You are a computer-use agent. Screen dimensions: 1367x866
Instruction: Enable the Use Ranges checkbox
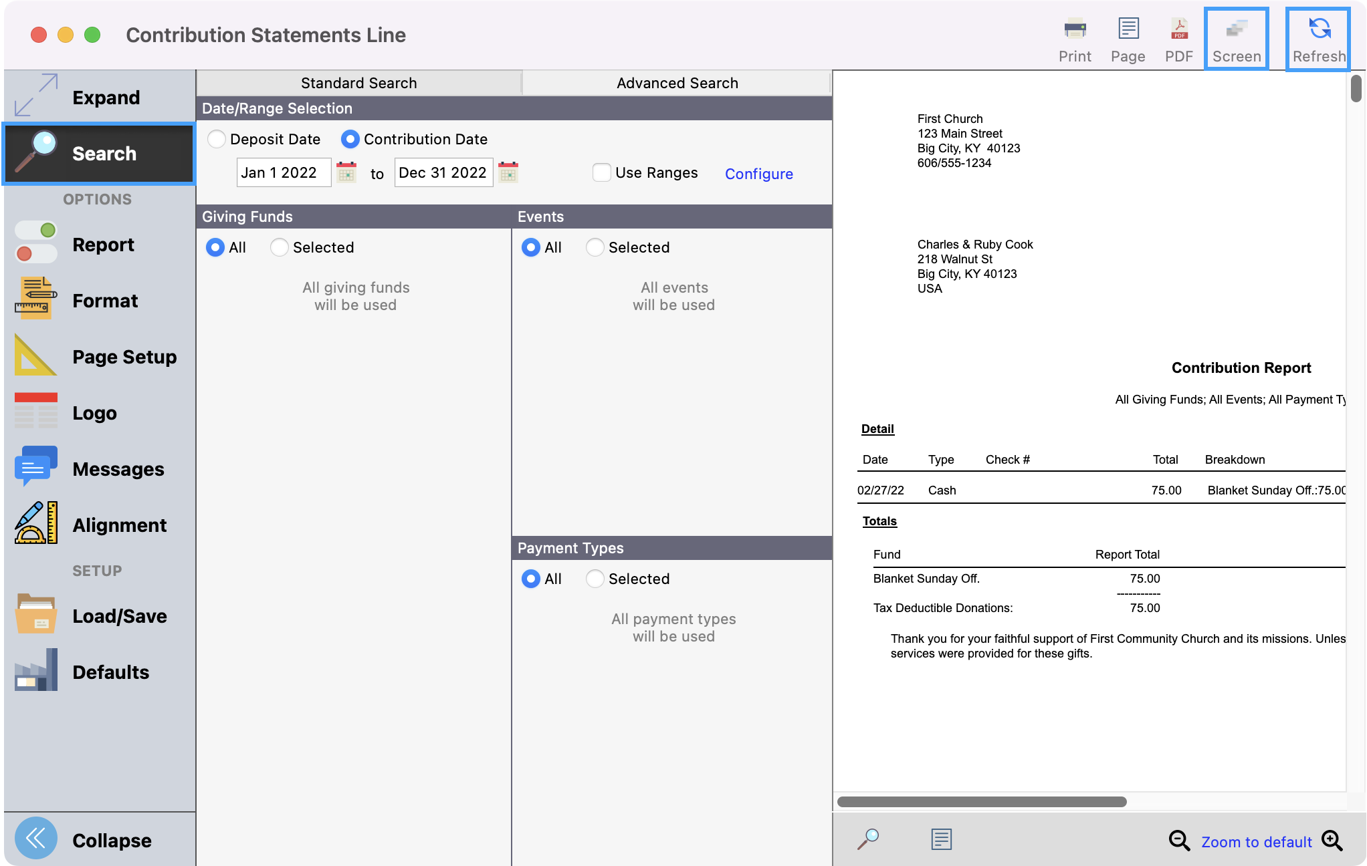602,172
